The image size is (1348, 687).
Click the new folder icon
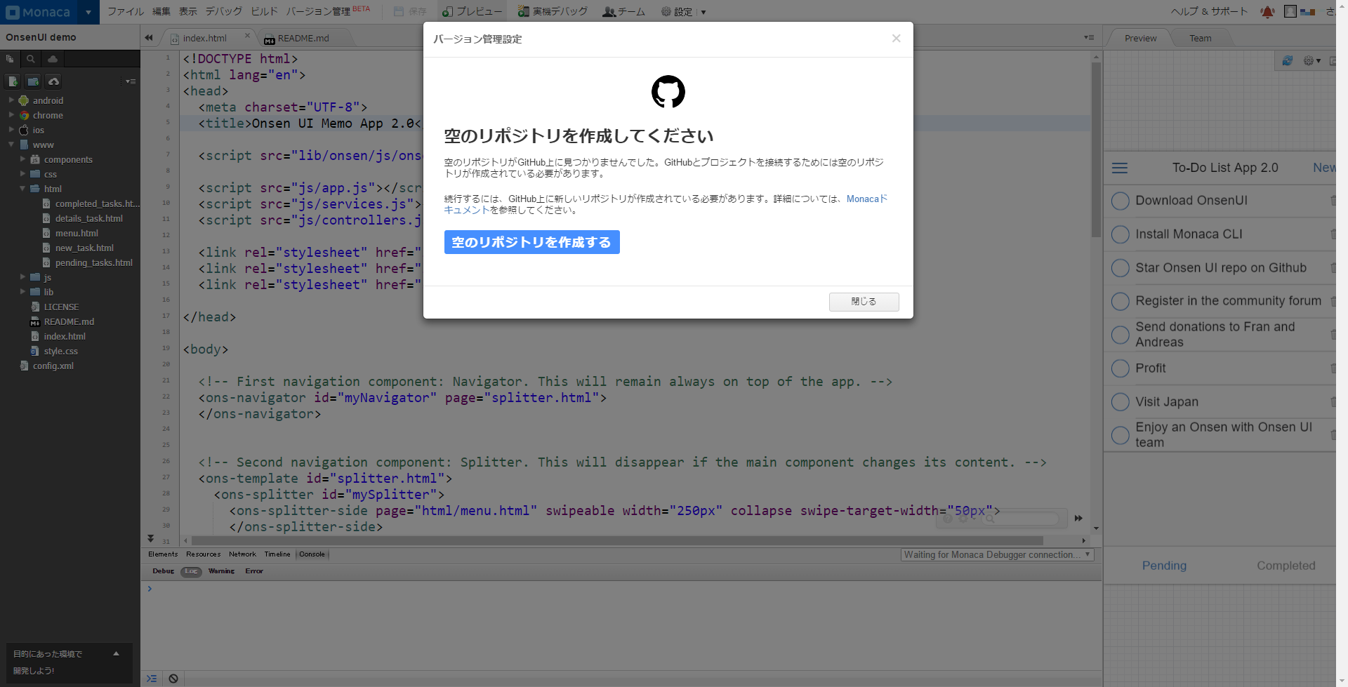tap(33, 81)
